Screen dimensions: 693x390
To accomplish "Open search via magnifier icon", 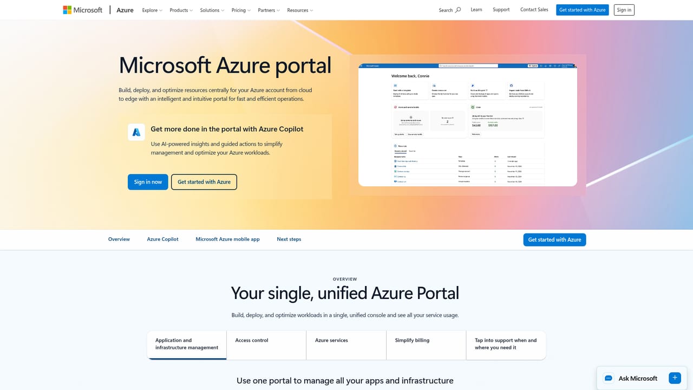I will (x=458, y=10).
